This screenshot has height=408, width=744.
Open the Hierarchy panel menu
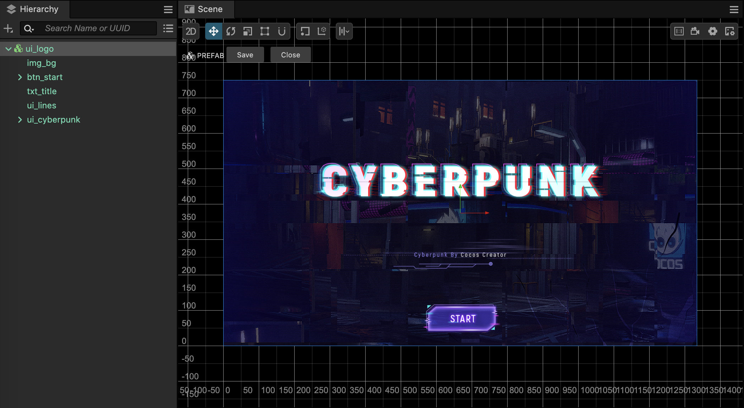pyautogui.click(x=168, y=9)
